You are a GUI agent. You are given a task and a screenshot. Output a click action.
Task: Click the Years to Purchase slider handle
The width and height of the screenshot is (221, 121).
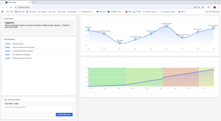point(214,28)
